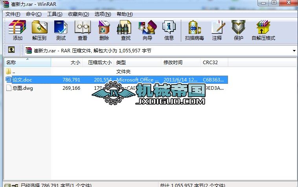Image resolution: width=298 pixels, height=187 pixels.
Task: Go up one folder level arrow
Action: 11,50
